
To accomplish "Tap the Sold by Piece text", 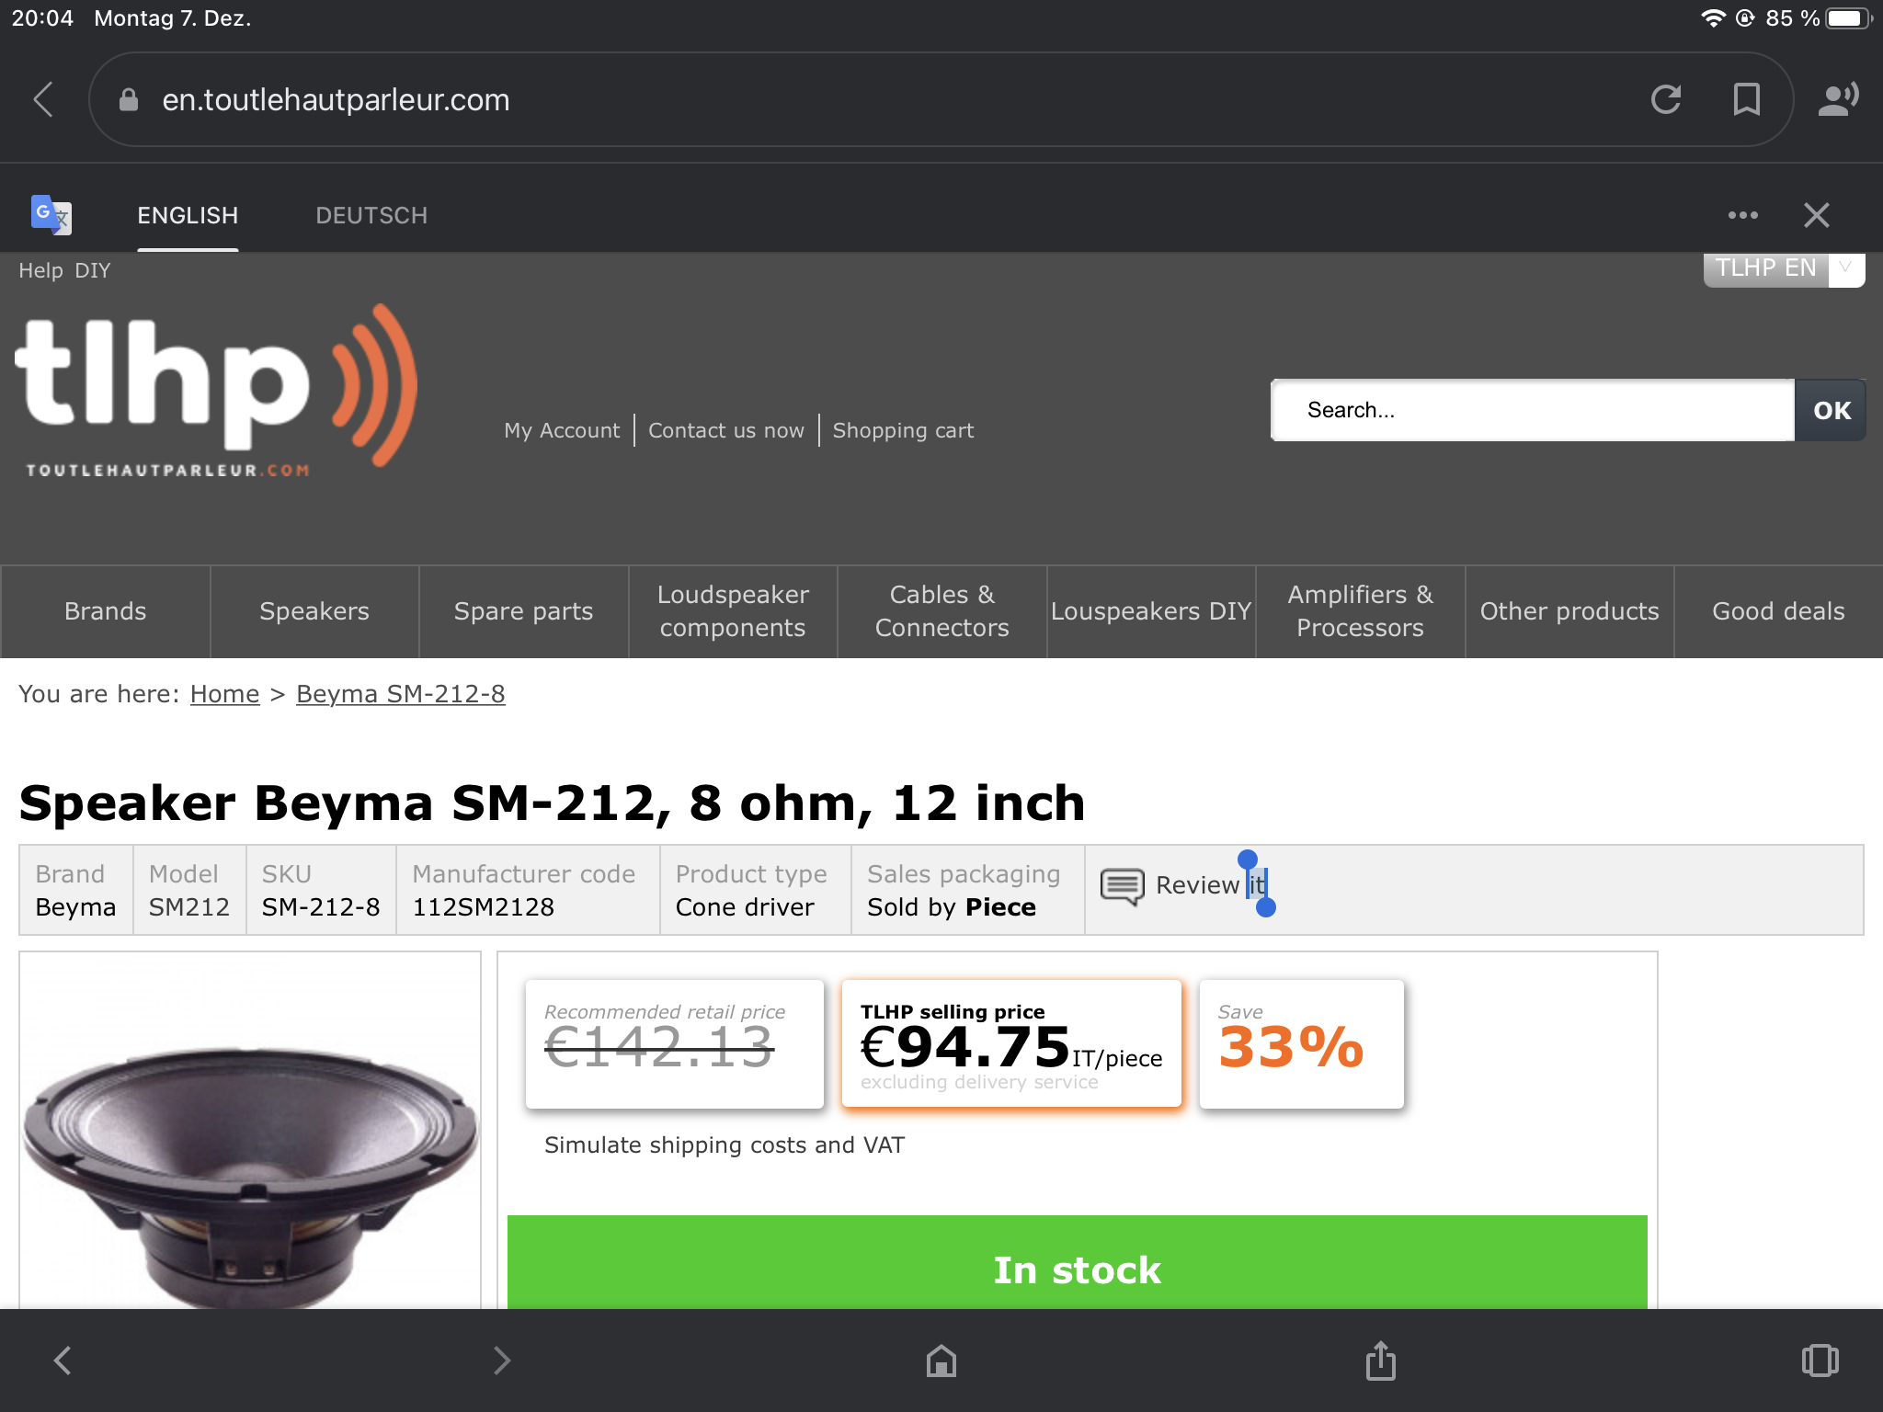I will coord(952,907).
